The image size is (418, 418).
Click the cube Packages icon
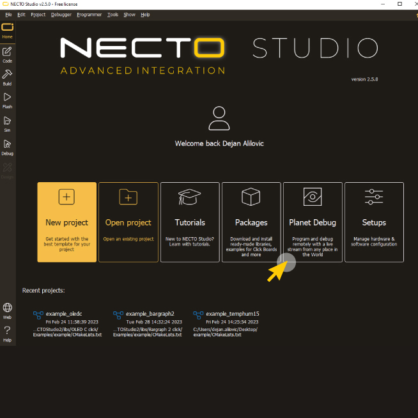[x=251, y=197]
